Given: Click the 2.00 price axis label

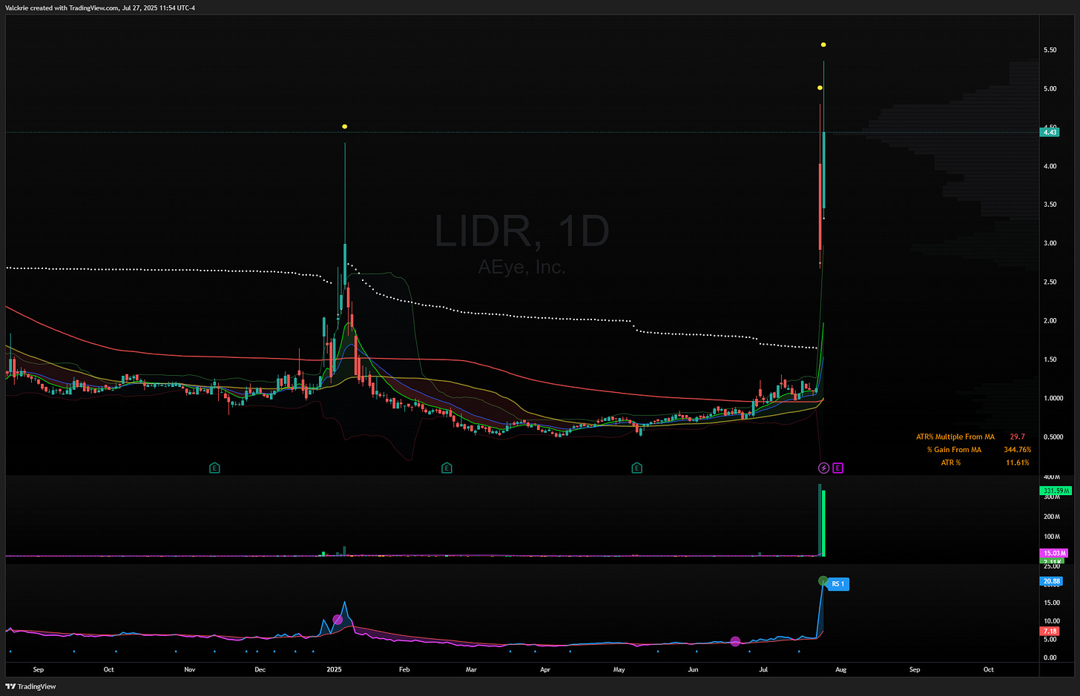Looking at the screenshot, I should tap(1050, 321).
